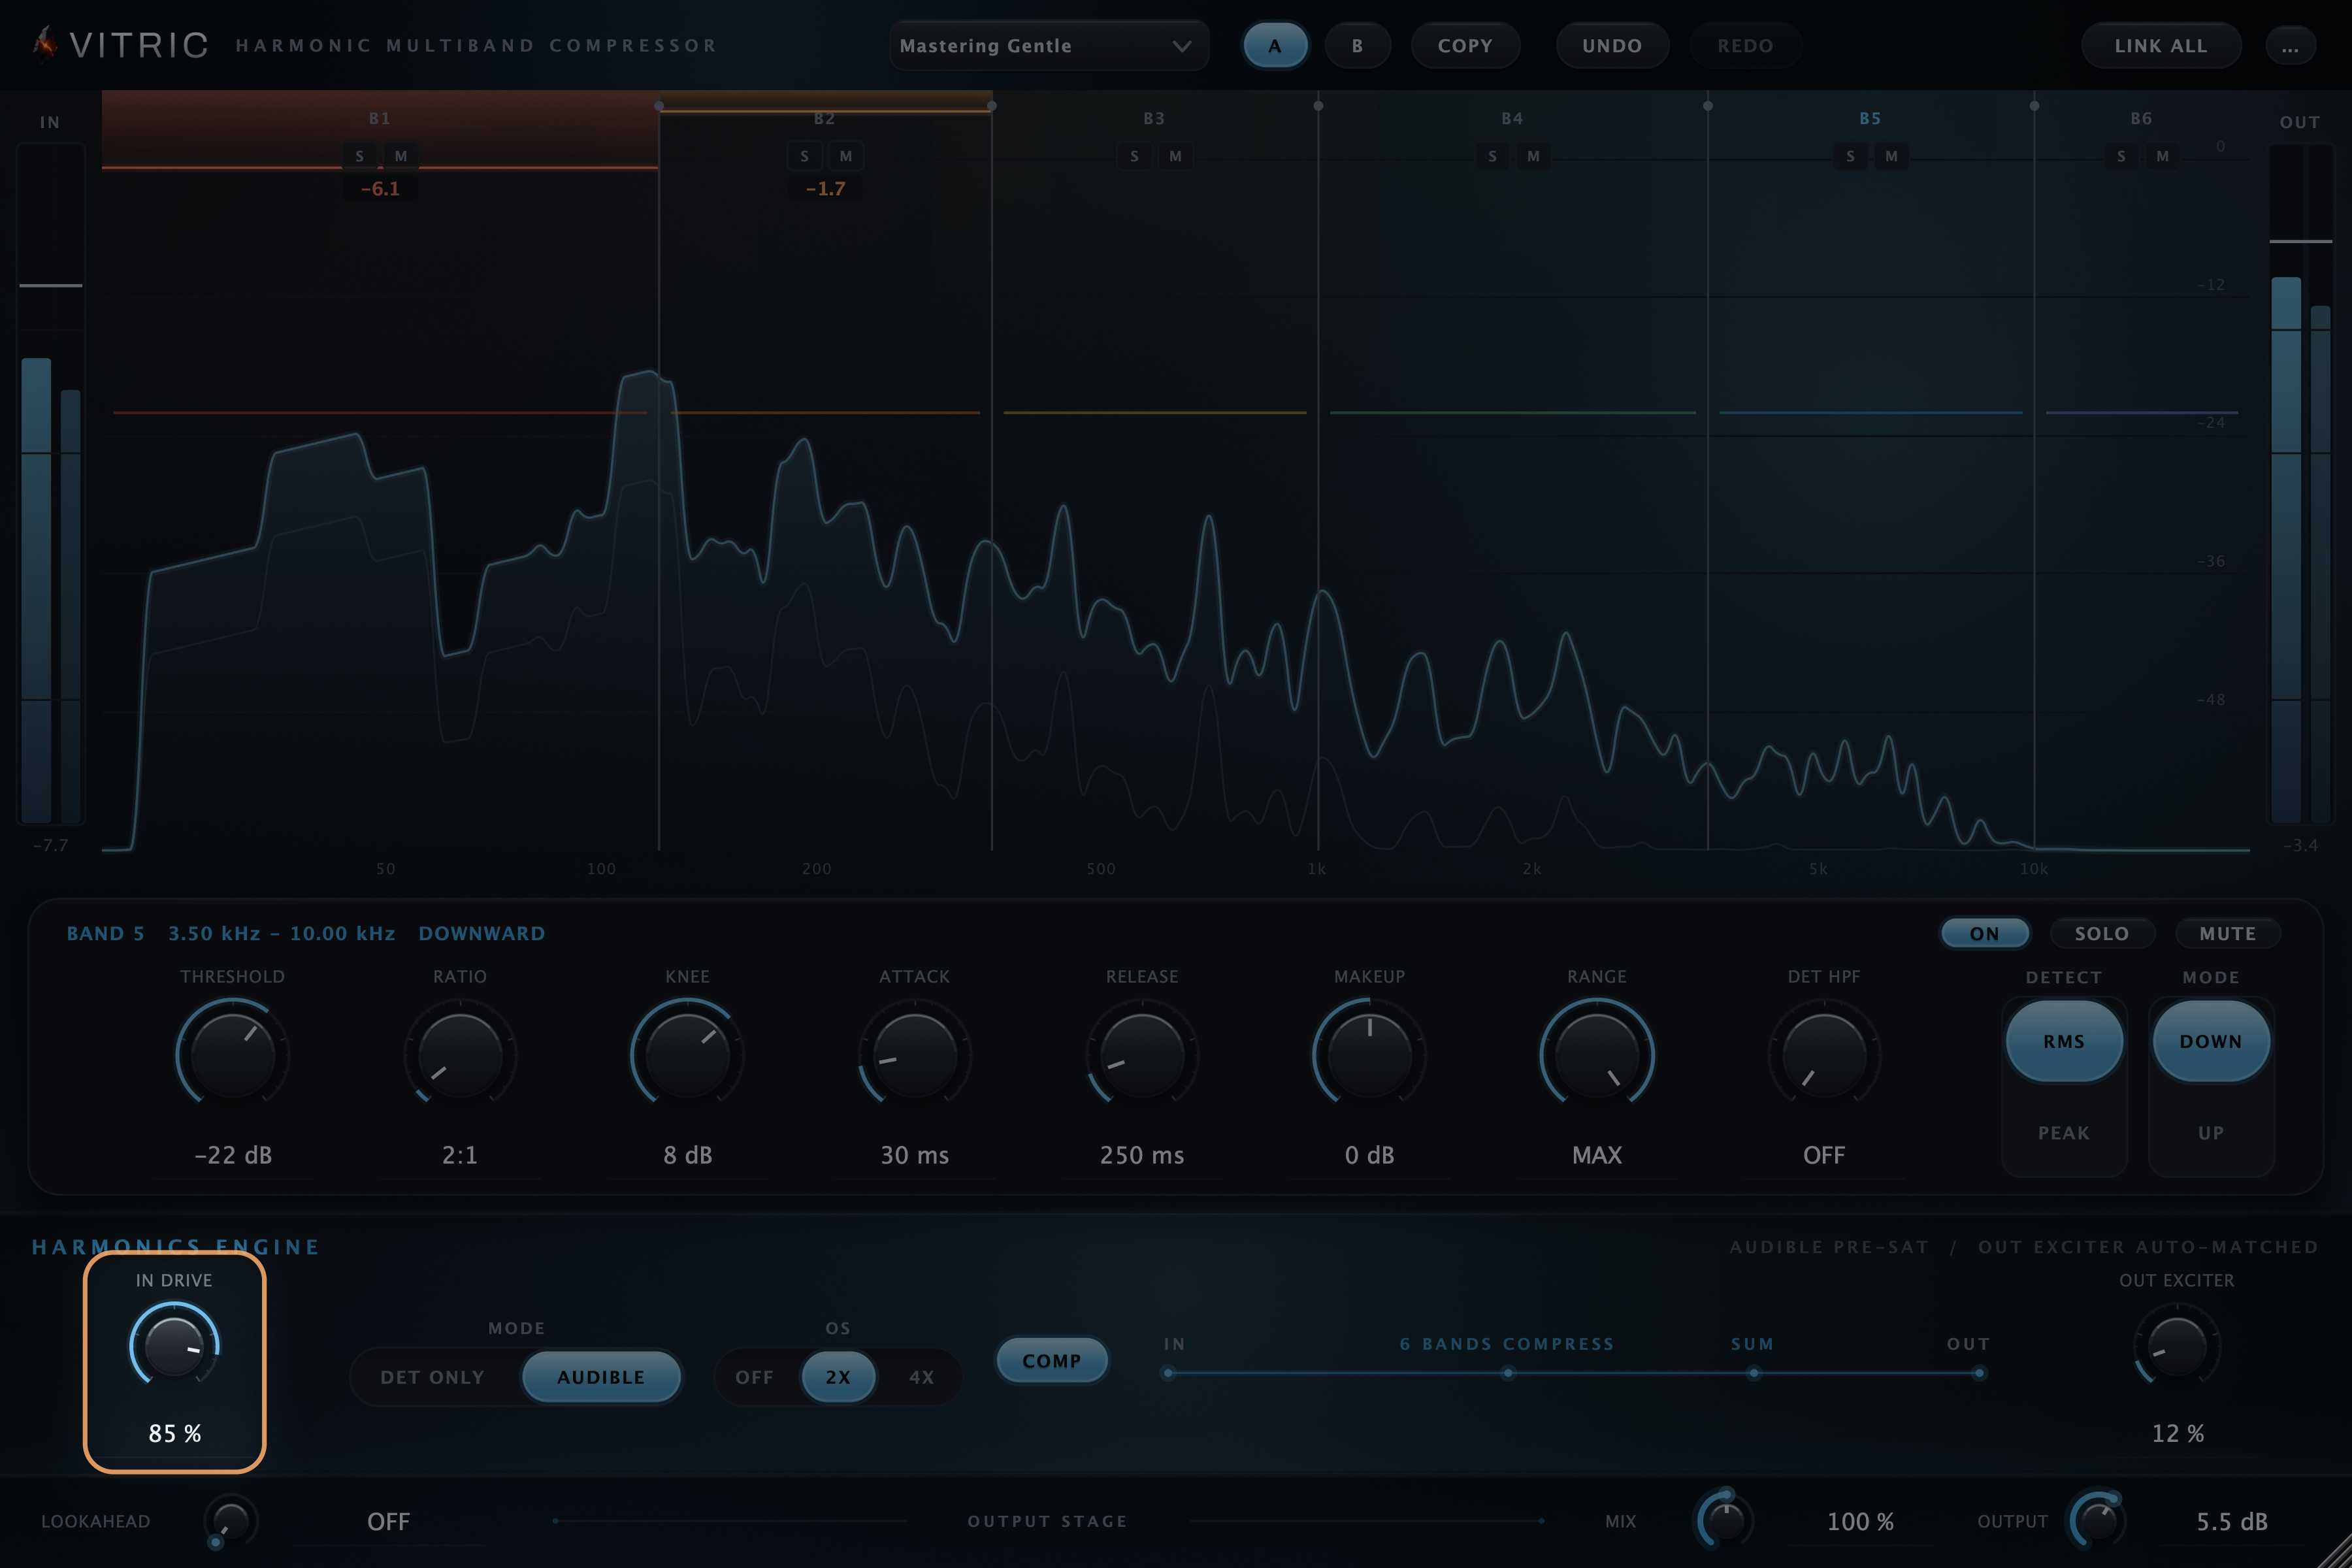The width and height of the screenshot is (2352, 1568).
Task: Click the Release knob
Action: pyautogui.click(x=1142, y=1054)
